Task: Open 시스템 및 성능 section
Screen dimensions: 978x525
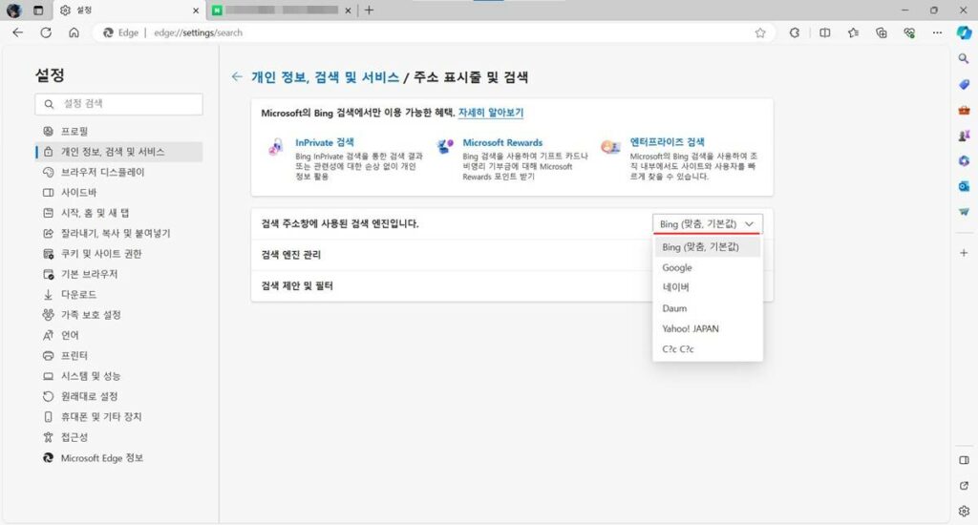Action: click(x=119, y=376)
